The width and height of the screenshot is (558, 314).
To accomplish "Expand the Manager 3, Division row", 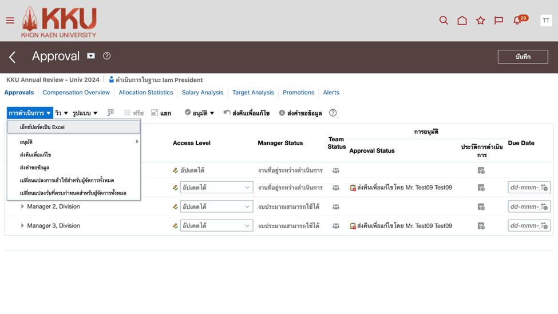I will point(22,226).
